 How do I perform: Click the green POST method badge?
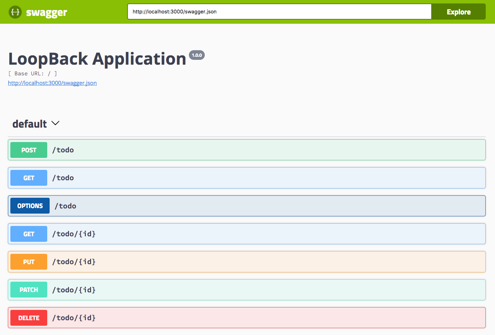pyautogui.click(x=29, y=150)
